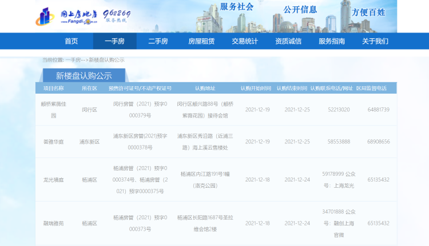Click district cell 浦东新区

tap(89, 142)
